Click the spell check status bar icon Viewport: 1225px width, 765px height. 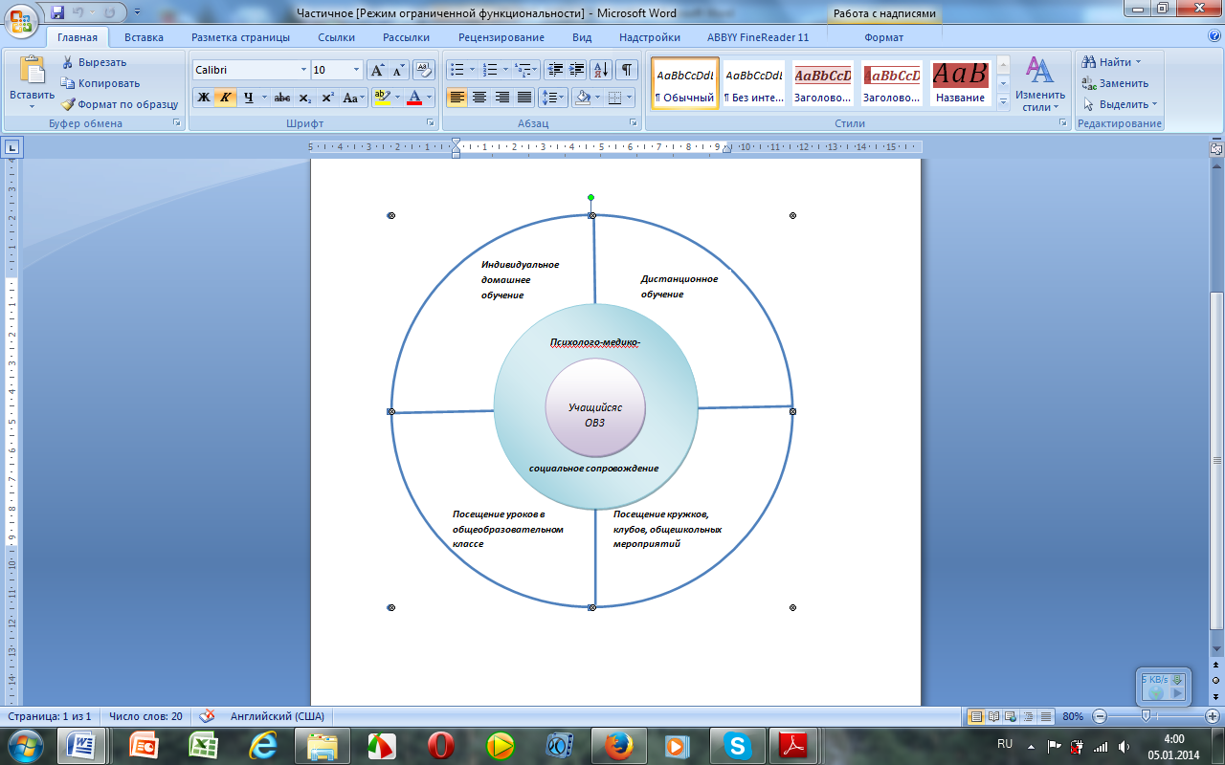pyautogui.click(x=207, y=715)
